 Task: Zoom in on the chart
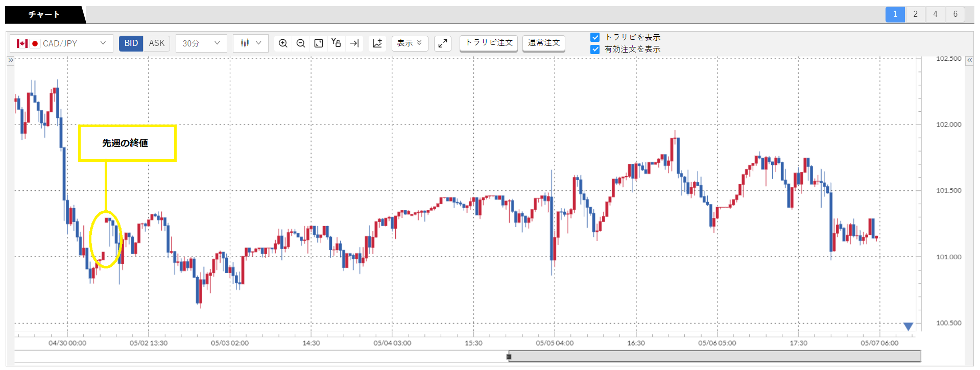tap(283, 43)
